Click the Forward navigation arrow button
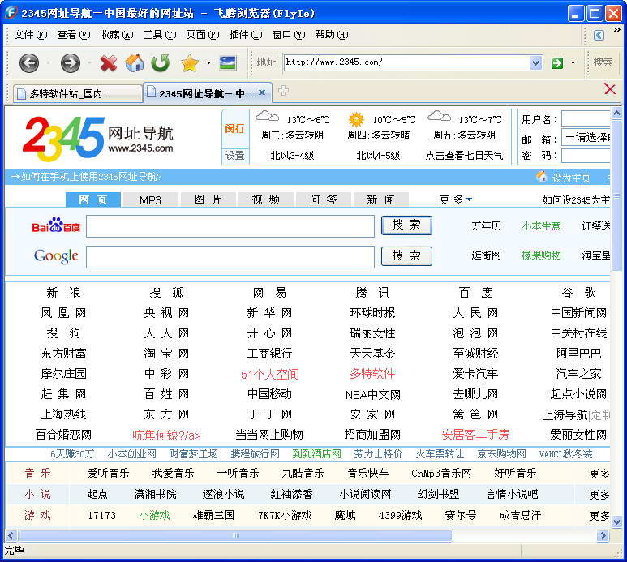The image size is (627, 562). pyautogui.click(x=71, y=62)
